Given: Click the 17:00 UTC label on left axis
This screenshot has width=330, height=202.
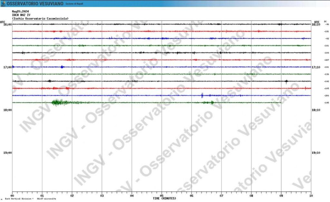Looking at the screenshot, I should (7, 67).
